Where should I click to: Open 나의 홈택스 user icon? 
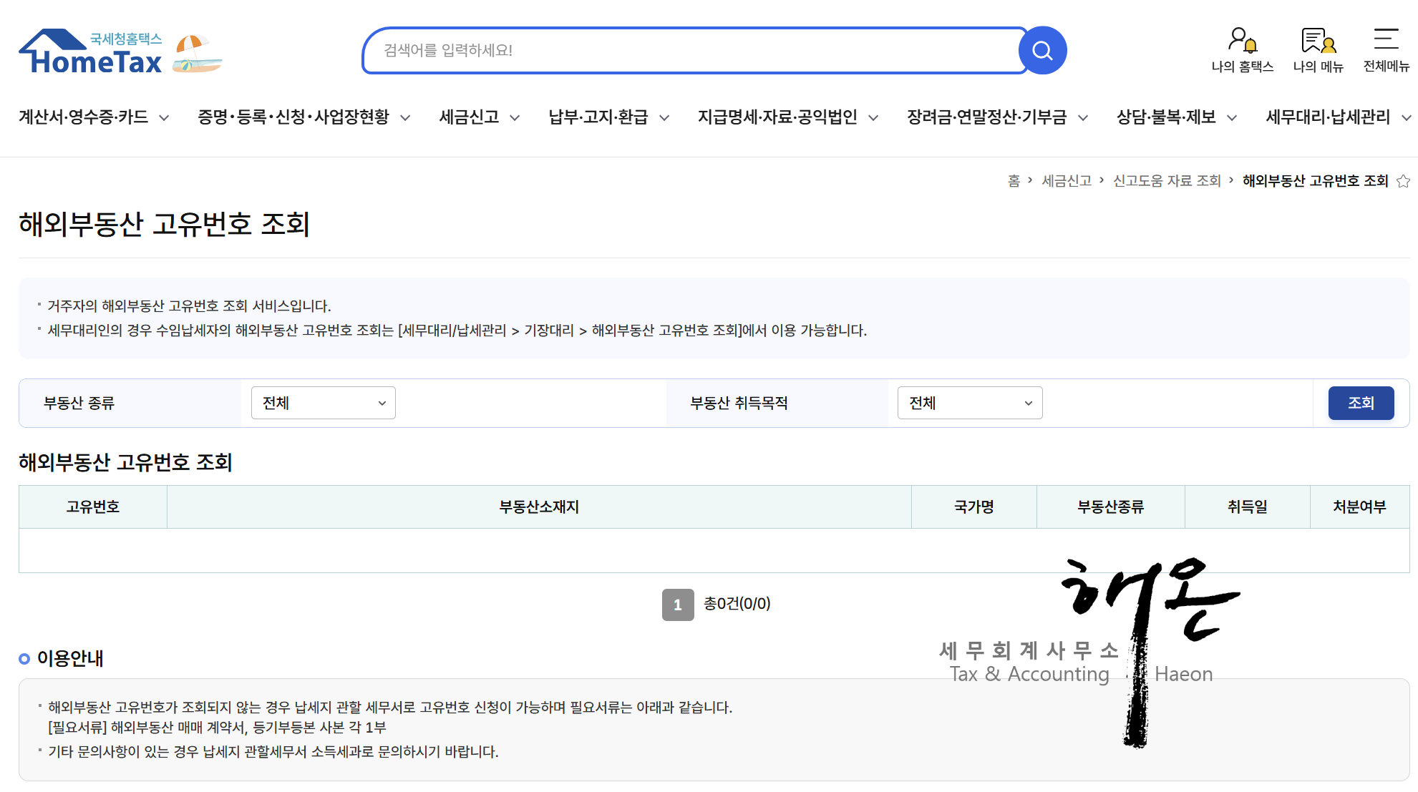point(1242,40)
